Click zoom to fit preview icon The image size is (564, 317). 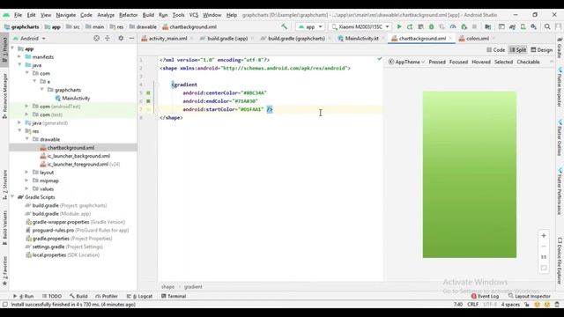(544, 268)
